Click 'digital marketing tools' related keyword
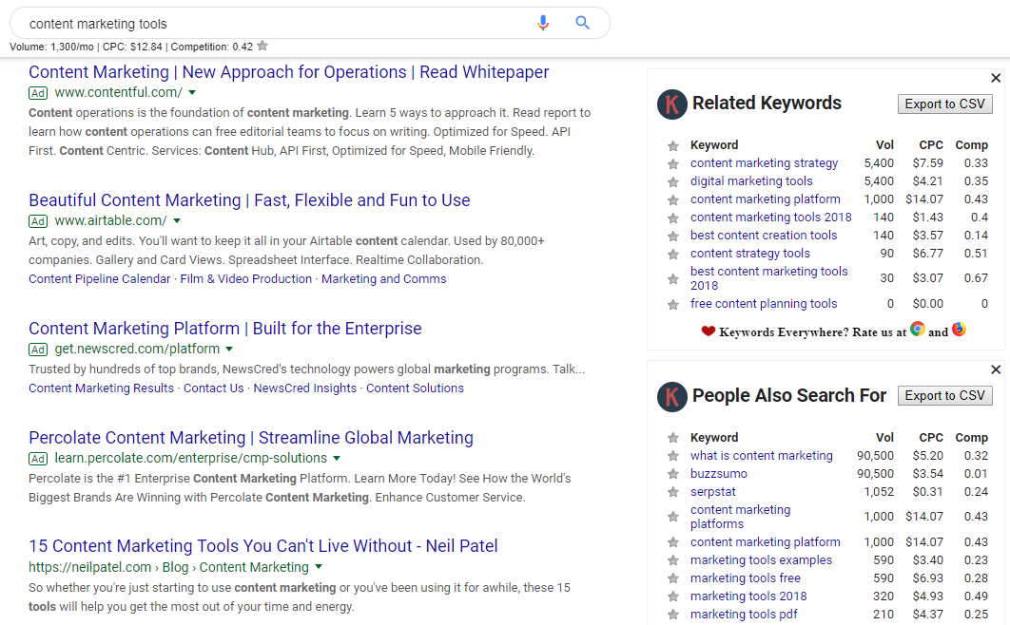1010x625 pixels. coord(751,181)
